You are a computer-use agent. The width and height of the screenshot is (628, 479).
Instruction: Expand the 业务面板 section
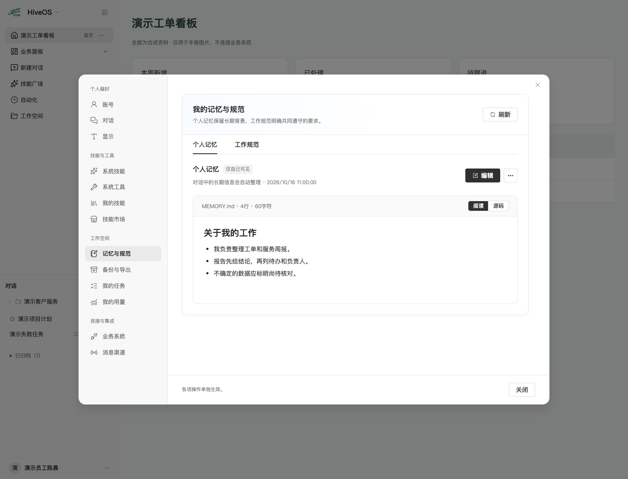[59, 51]
